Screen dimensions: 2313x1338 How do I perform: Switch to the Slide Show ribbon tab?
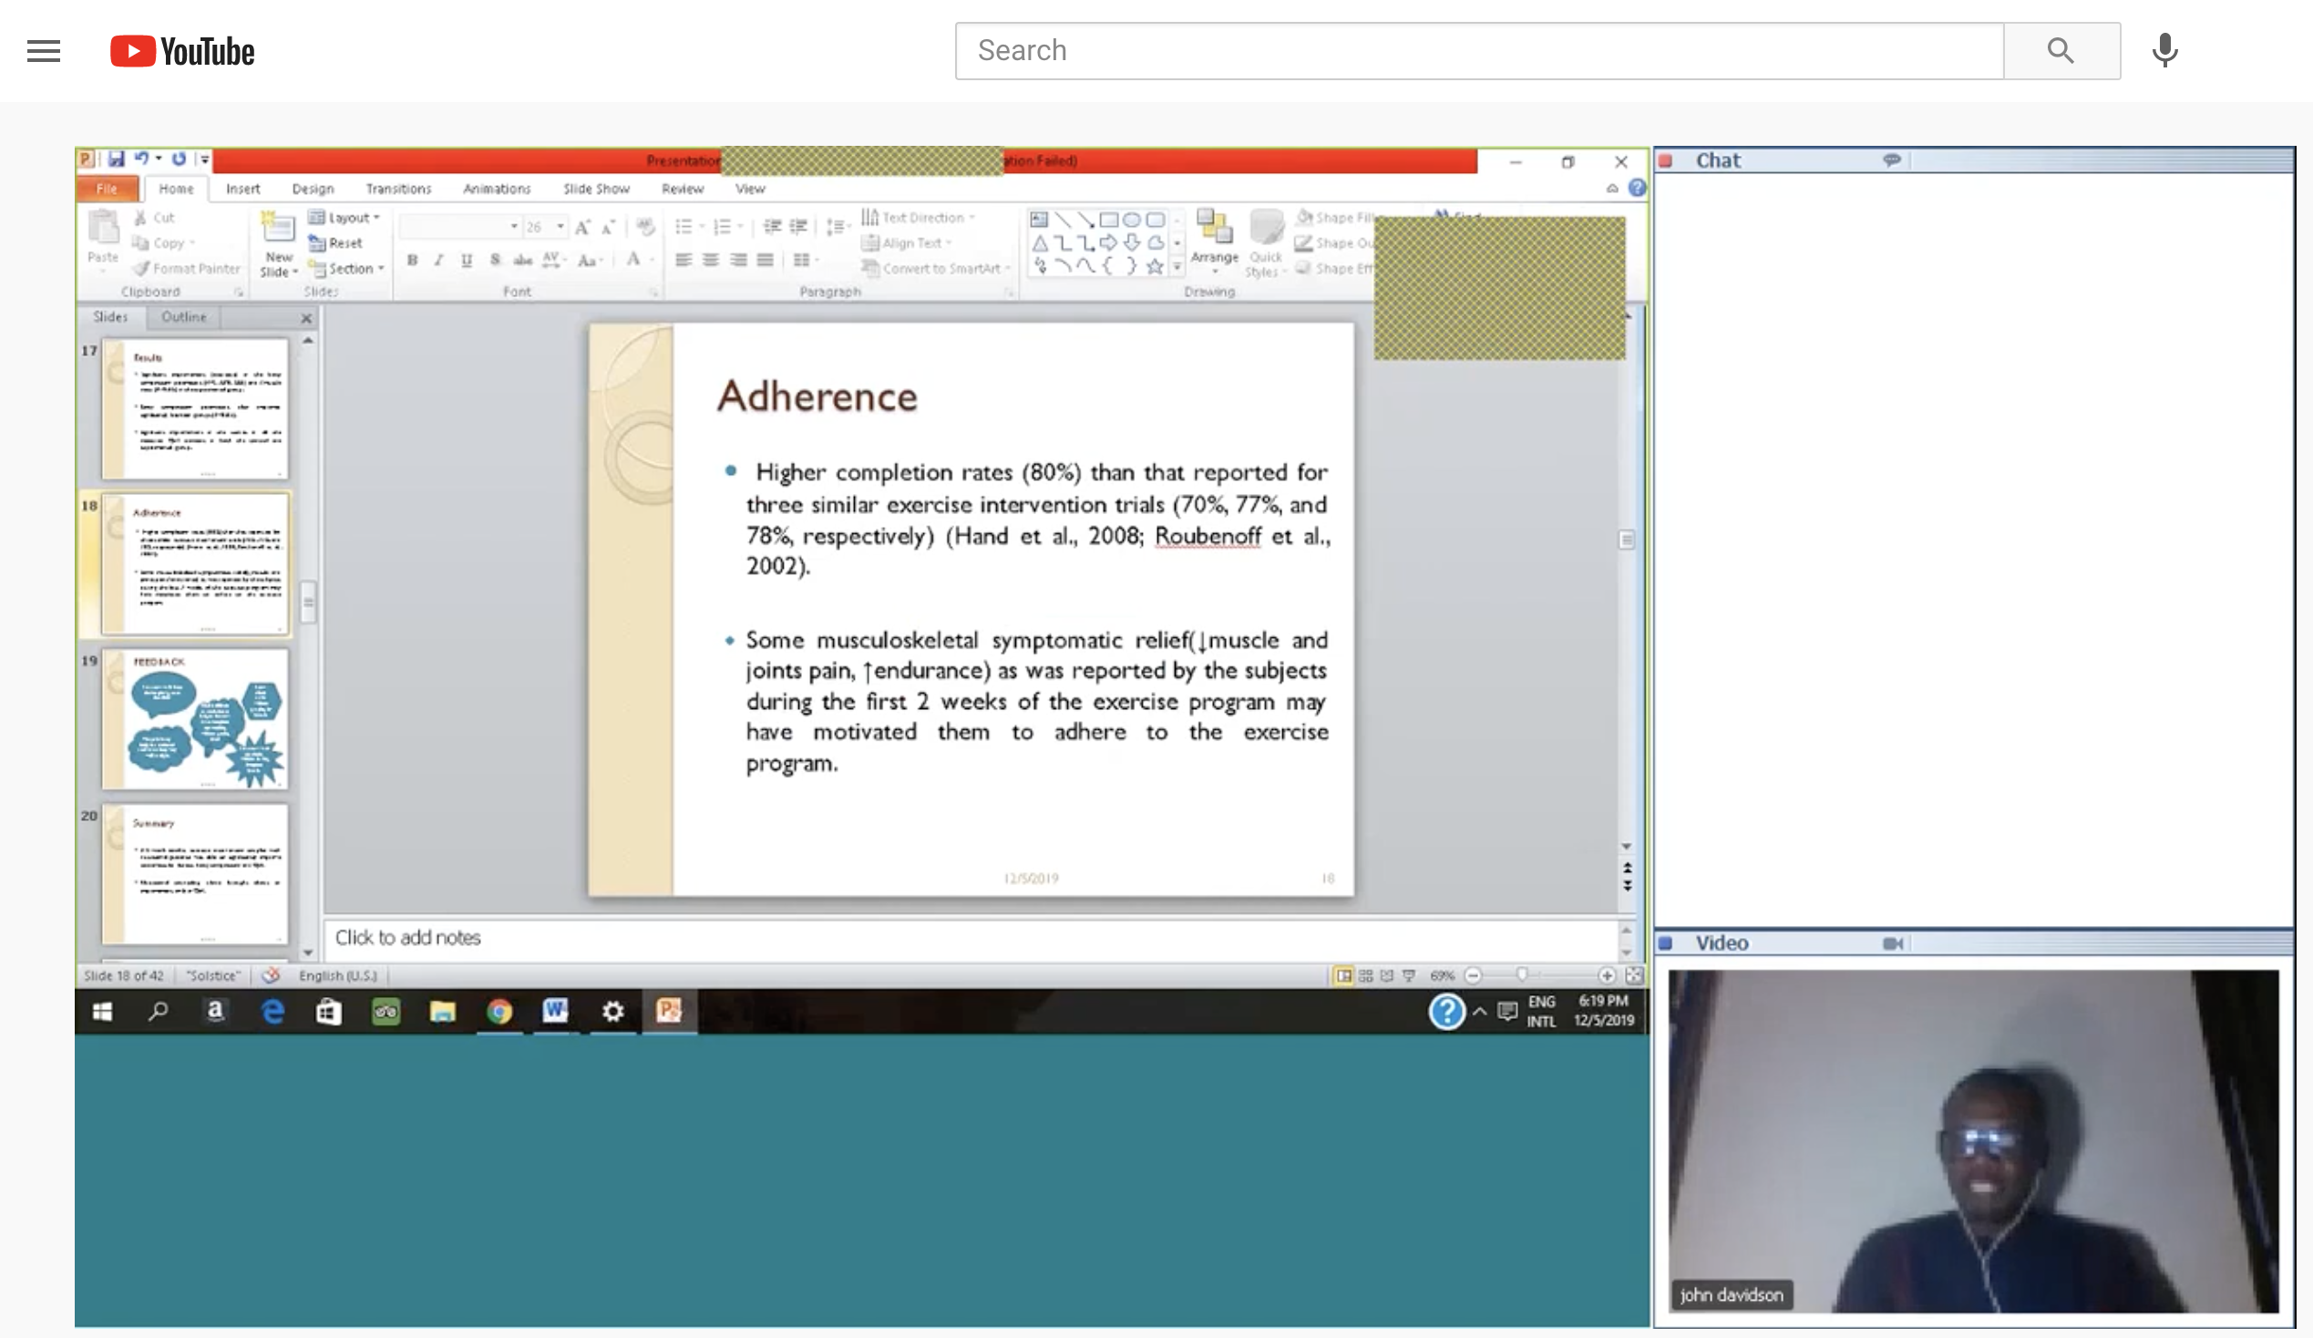[596, 188]
